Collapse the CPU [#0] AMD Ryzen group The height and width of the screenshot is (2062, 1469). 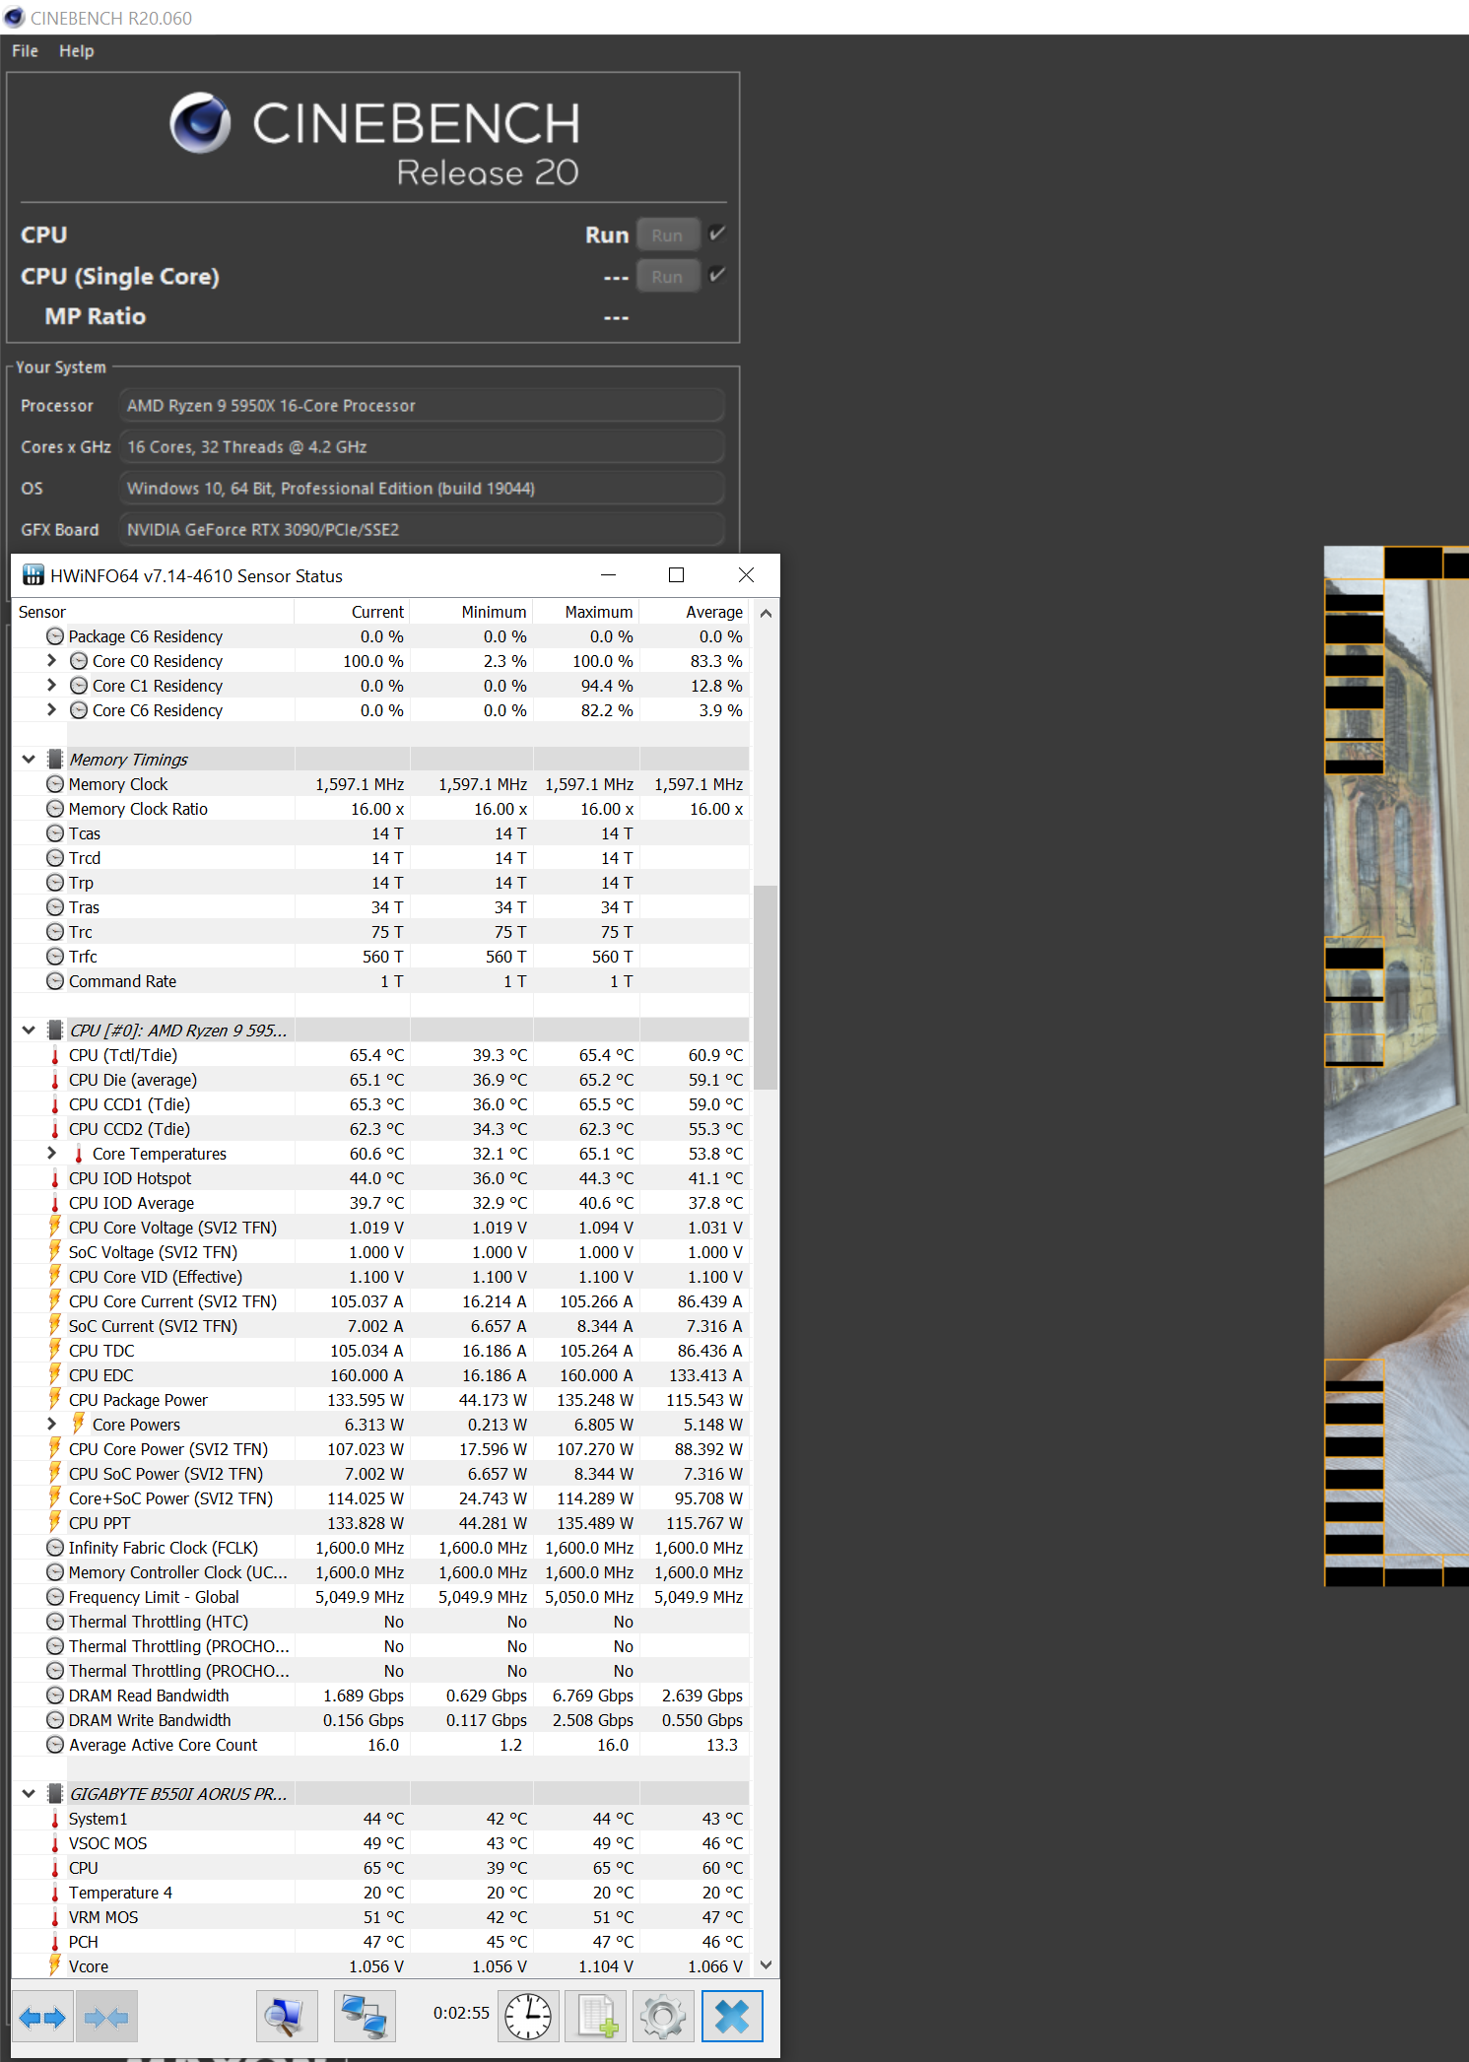point(29,1031)
